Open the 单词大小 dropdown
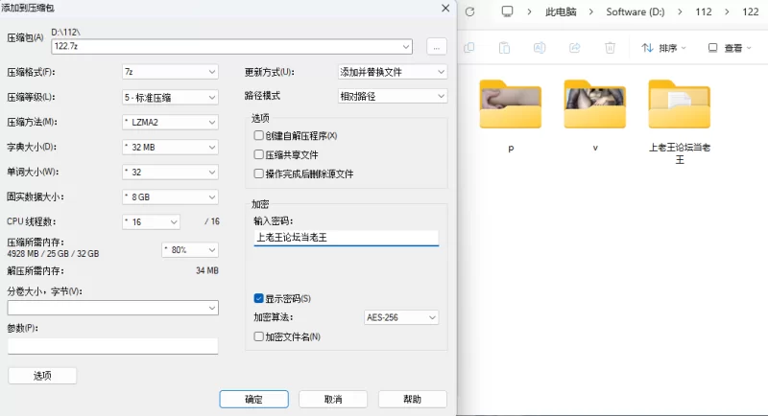This screenshot has width=768, height=416. click(x=170, y=173)
